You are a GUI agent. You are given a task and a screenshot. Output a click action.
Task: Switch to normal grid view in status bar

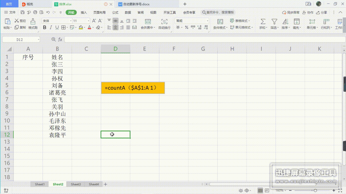pyautogui.click(x=260, y=190)
